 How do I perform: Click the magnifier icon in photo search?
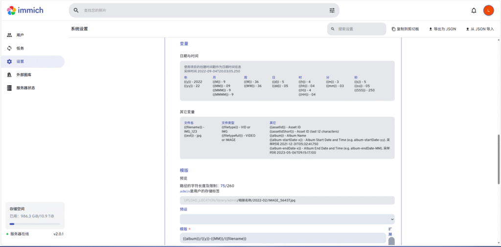click(x=76, y=10)
